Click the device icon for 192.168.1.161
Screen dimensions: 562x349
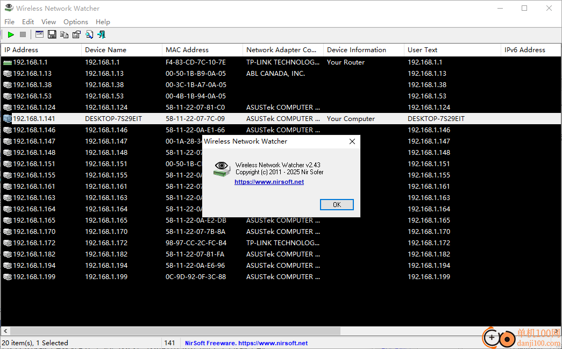point(8,186)
